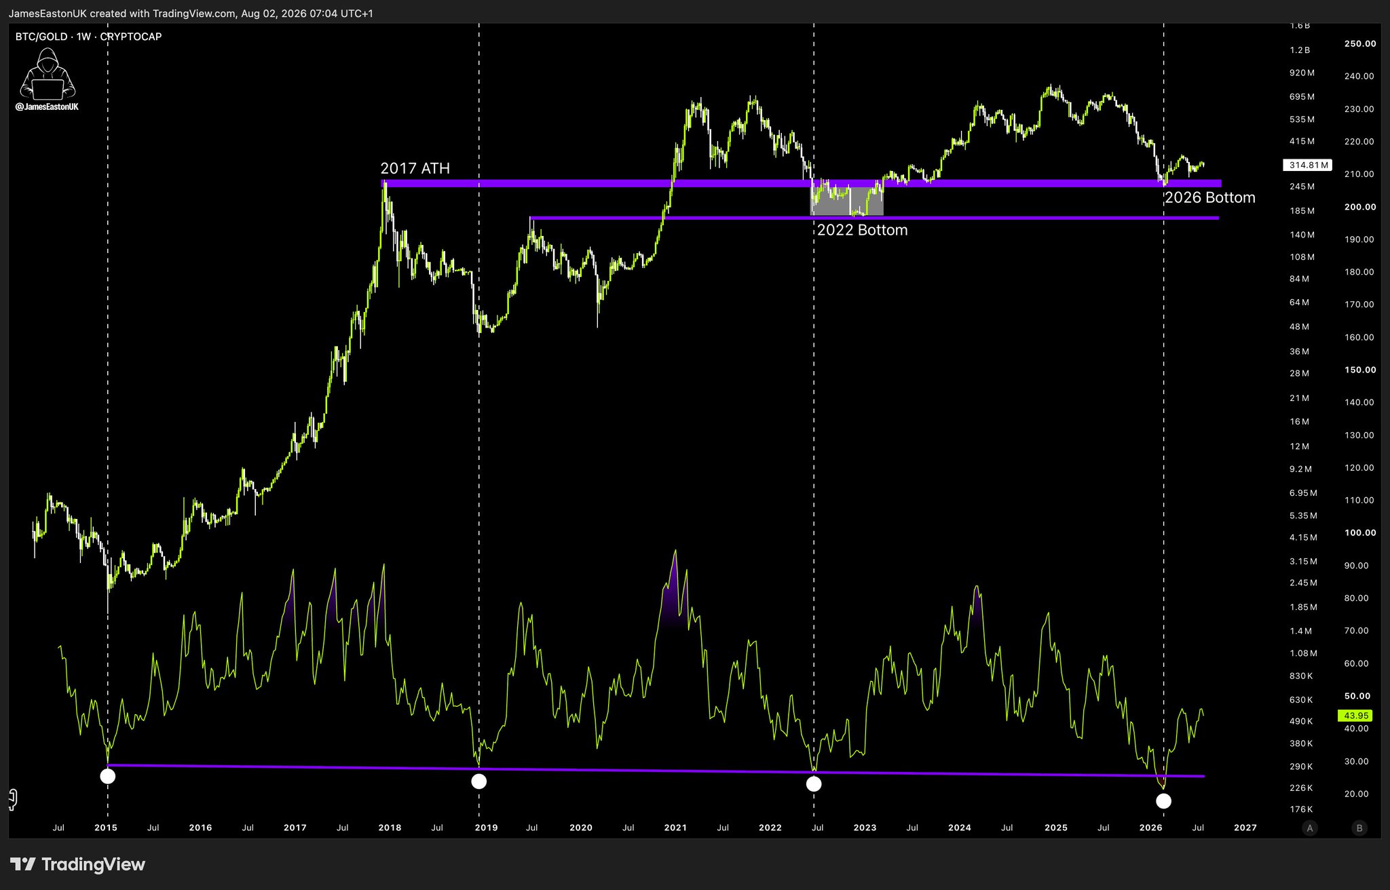1390x890 pixels.
Task: Click the 200.00 value on the right scale
Action: click(1360, 207)
